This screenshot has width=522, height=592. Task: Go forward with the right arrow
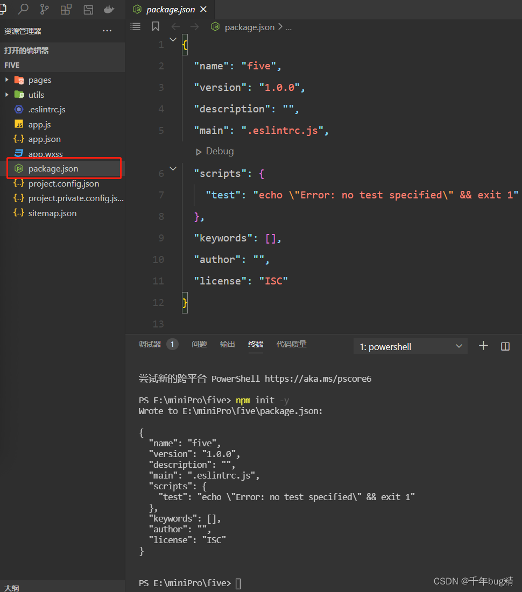[x=194, y=27]
